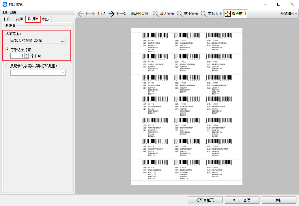Go to previous page with left arrow
Image resolution: width=299 pixels, height=206 pixels.
(81, 14)
